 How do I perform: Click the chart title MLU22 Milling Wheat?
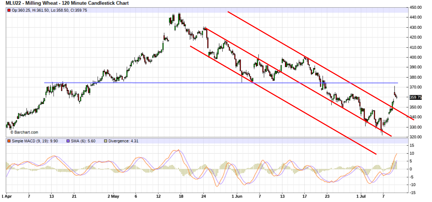pos(67,3)
